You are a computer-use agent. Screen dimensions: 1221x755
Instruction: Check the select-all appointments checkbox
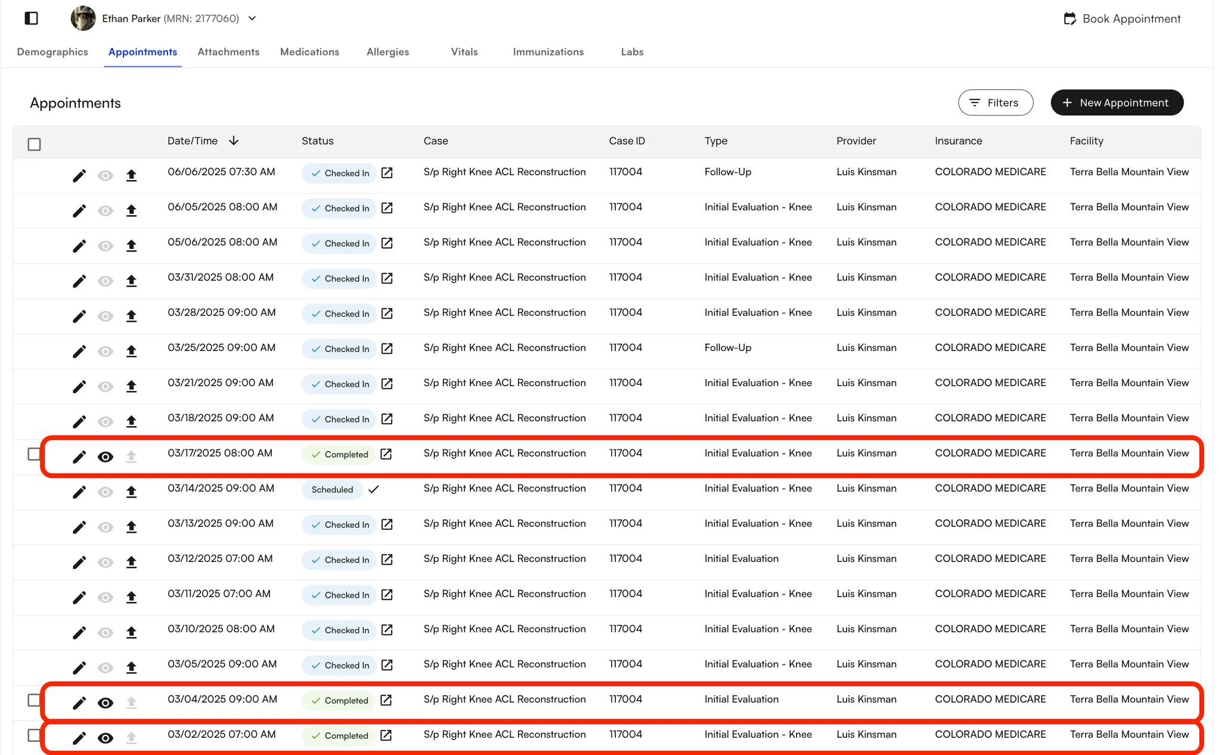coord(34,144)
